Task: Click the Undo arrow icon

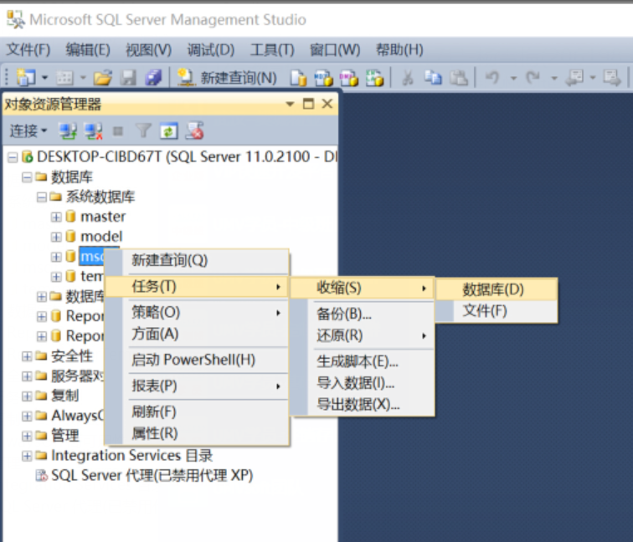Action: pyautogui.click(x=492, y=77)
